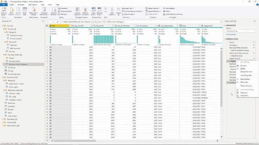Open the Advanced Editor
This screenshot has width=259, height=145.
[65, 11]
